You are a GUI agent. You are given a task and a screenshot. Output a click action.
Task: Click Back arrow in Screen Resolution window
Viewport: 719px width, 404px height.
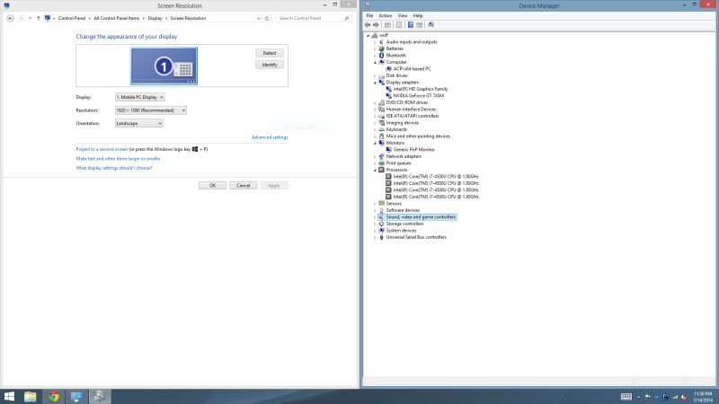click(x=10, y=18)
